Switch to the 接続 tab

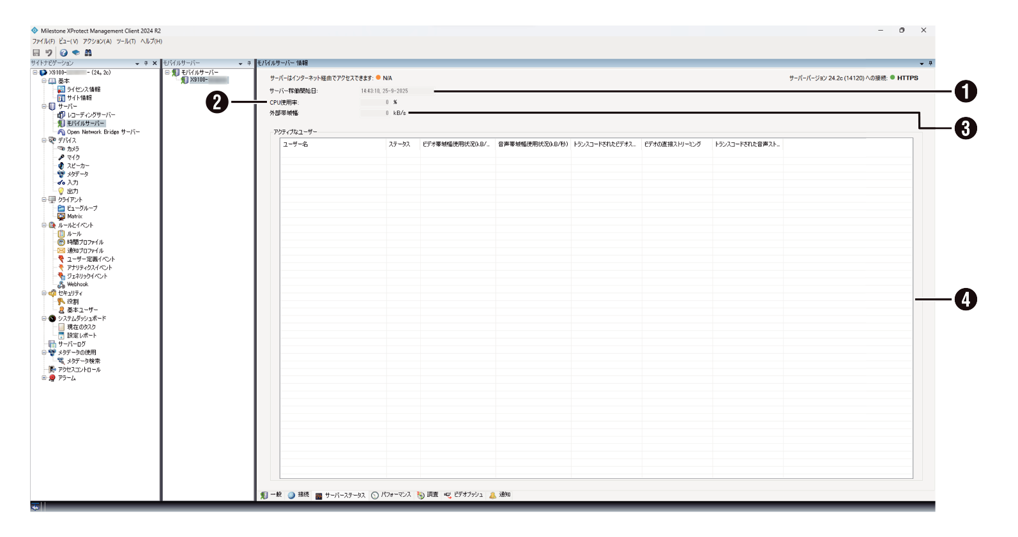point(298,495)
